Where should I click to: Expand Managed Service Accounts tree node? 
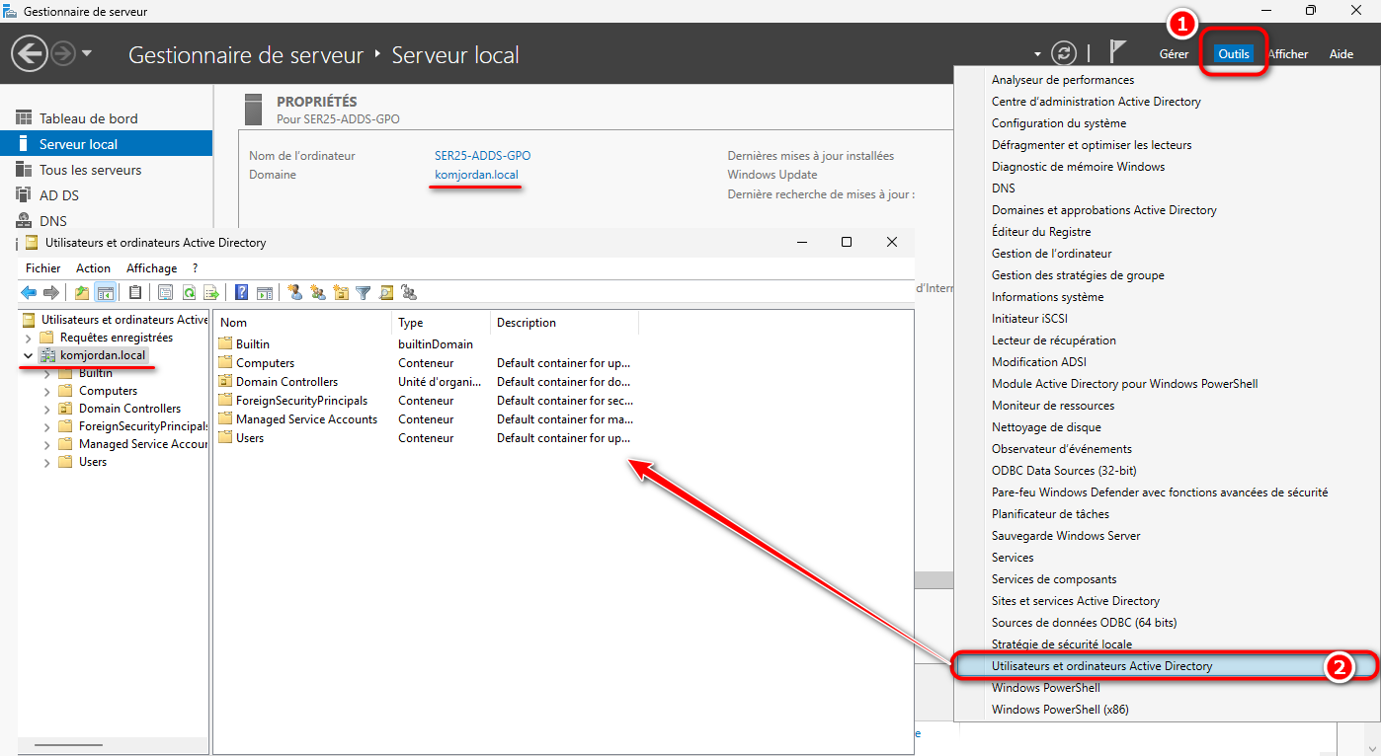coord(46,444)
